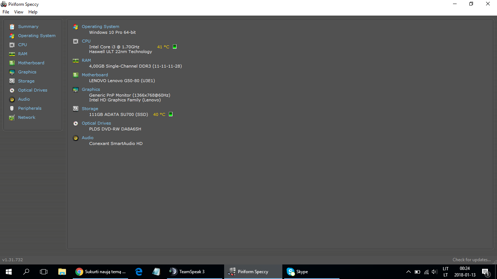Open the File menu
The width and height of the screenshot is (497, 279).
pyautogui.click(x=6, y=12)
